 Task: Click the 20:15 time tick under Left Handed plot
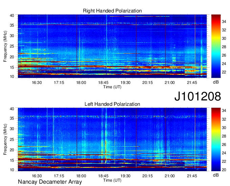click(147, 176)
